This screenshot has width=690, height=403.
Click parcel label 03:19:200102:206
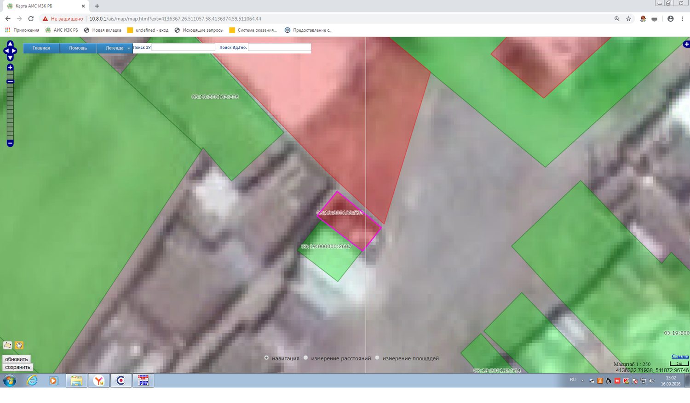215,97
